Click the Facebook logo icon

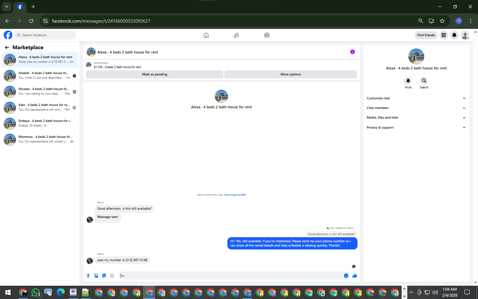point(8,35)
